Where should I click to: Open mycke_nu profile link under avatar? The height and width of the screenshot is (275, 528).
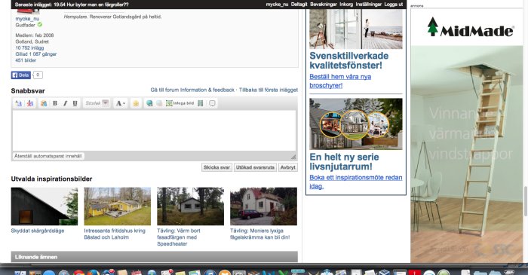click(27, 19)
